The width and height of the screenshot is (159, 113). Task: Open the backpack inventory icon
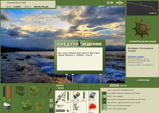(20, 91)
